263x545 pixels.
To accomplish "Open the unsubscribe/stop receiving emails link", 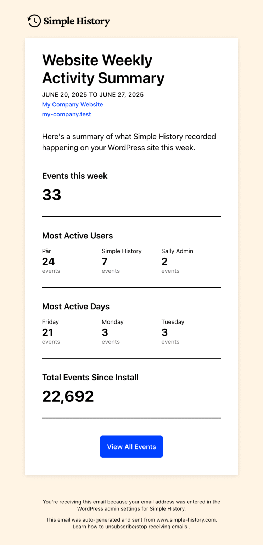I will coord(130,527).
